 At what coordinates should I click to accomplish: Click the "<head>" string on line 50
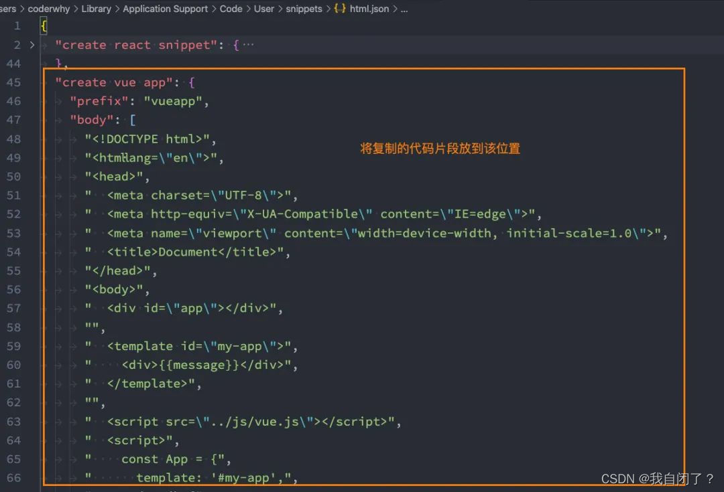click(x=114, y=177)
